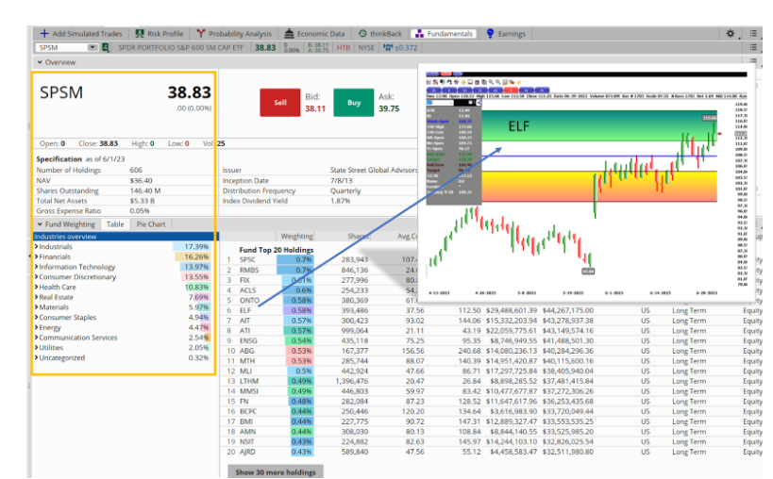Select the ENSG holding row
Screen dimensions: 773x479
coord(493,340)
